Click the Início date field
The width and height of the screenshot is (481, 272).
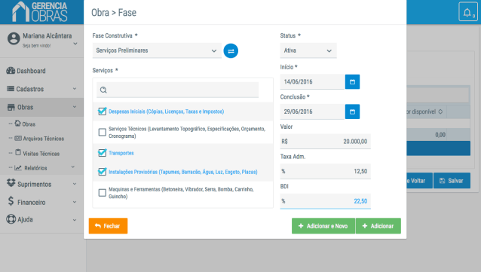coord(312,82)
